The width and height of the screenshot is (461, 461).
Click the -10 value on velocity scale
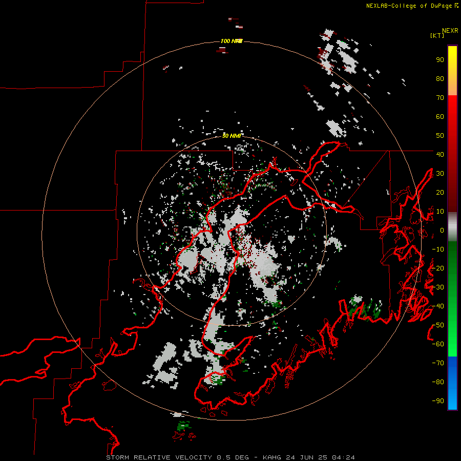(x=438, y=249)
